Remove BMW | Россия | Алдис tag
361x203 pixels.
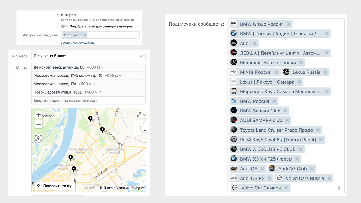coord(326,34)
